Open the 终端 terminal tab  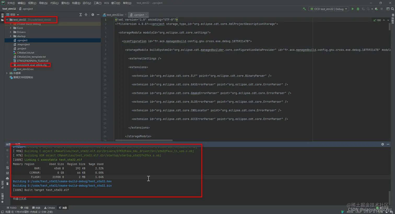[36, 208]
